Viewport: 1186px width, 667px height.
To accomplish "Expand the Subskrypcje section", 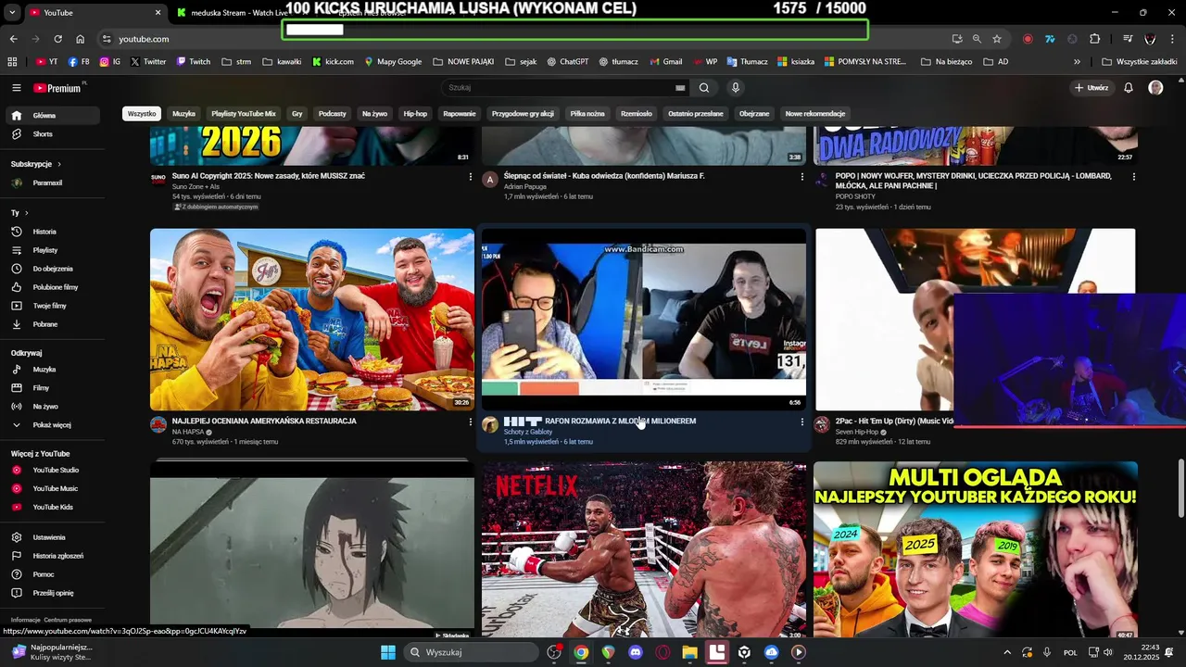I will (36, 164).
